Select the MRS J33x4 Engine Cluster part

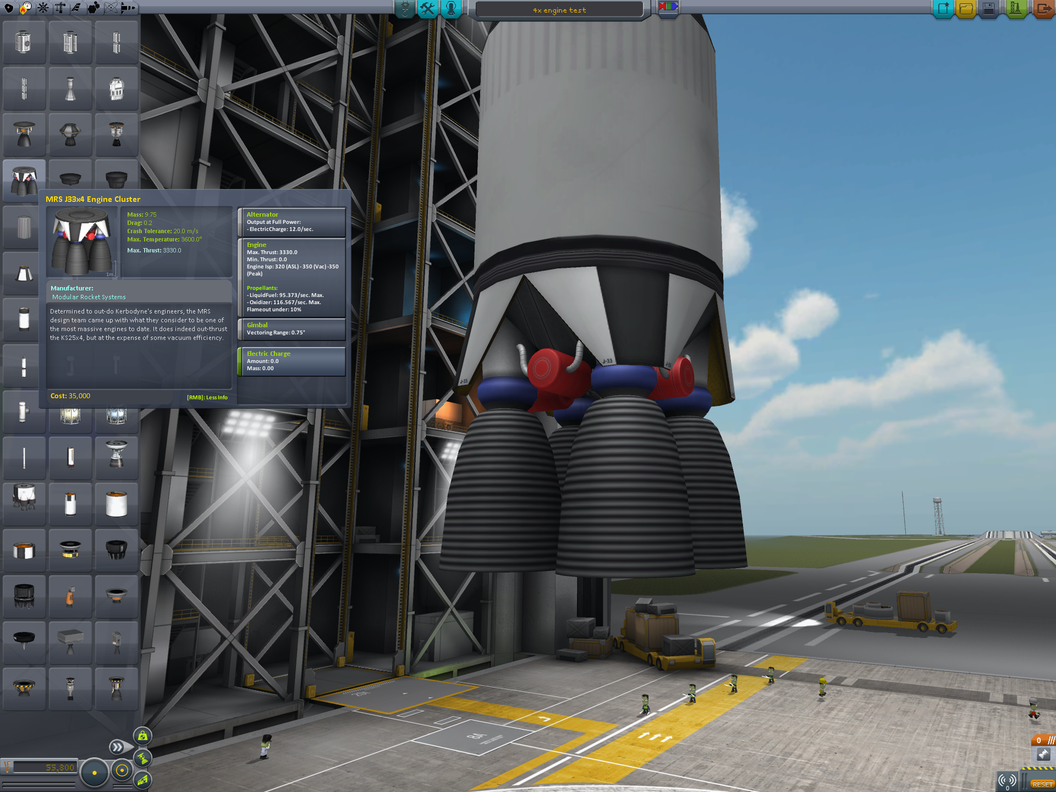(x=24, y=180)
